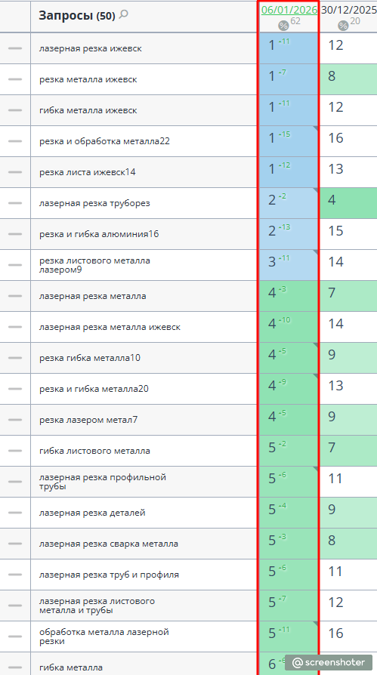Click dash handle for лазерная резка деталей row

pos(15,513)
